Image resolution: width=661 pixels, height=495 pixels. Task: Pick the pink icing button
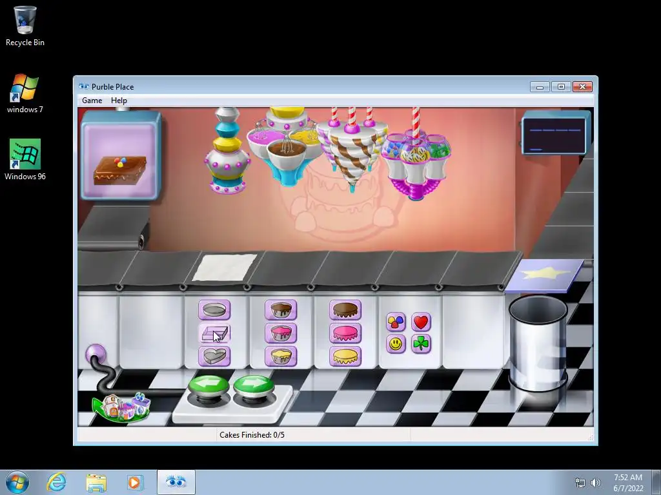345,333
